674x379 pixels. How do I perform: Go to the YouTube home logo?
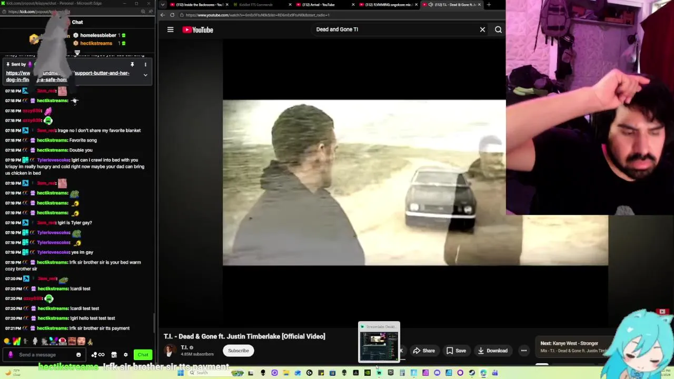(x=198, y=30)
